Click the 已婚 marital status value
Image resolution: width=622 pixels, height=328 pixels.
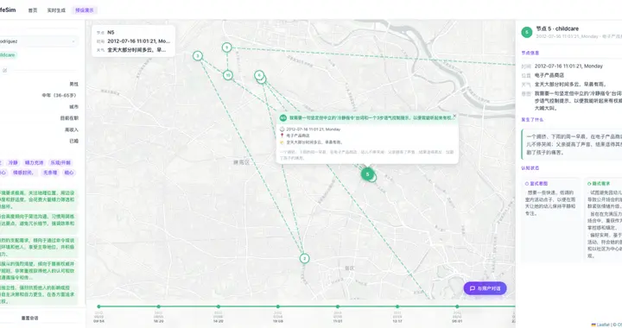[73, 141]
